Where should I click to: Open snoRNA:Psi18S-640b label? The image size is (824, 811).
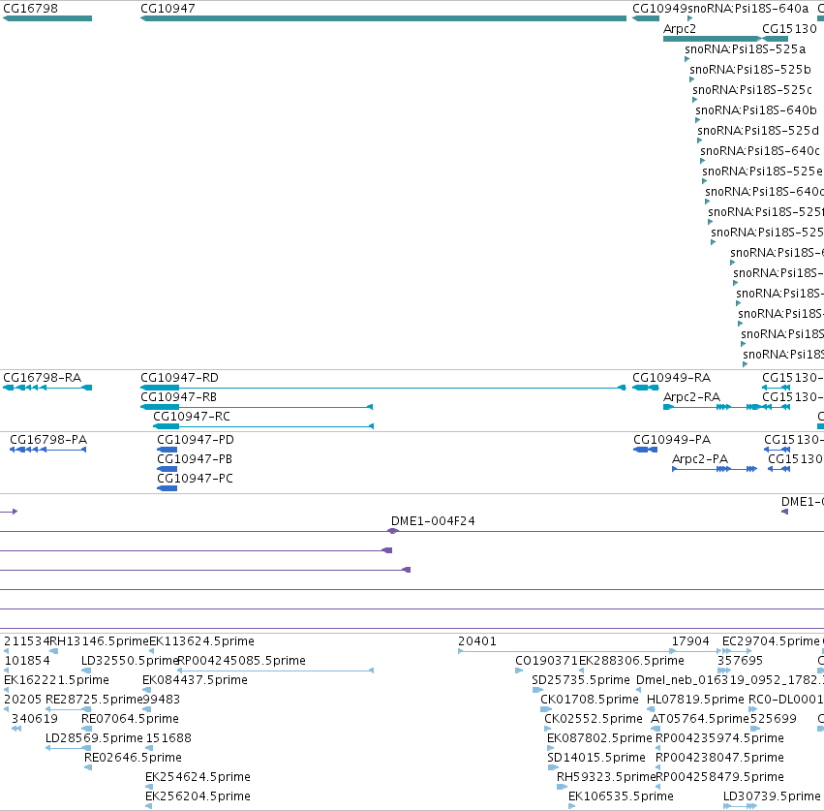756,110
